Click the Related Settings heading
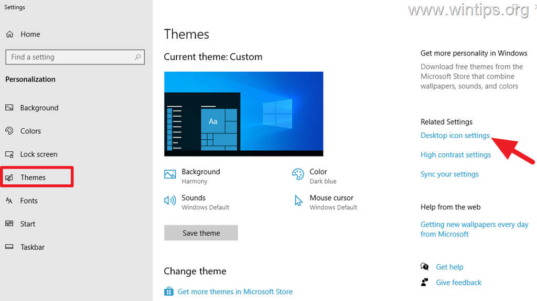 pyautogui.click(x=446, y=122)
